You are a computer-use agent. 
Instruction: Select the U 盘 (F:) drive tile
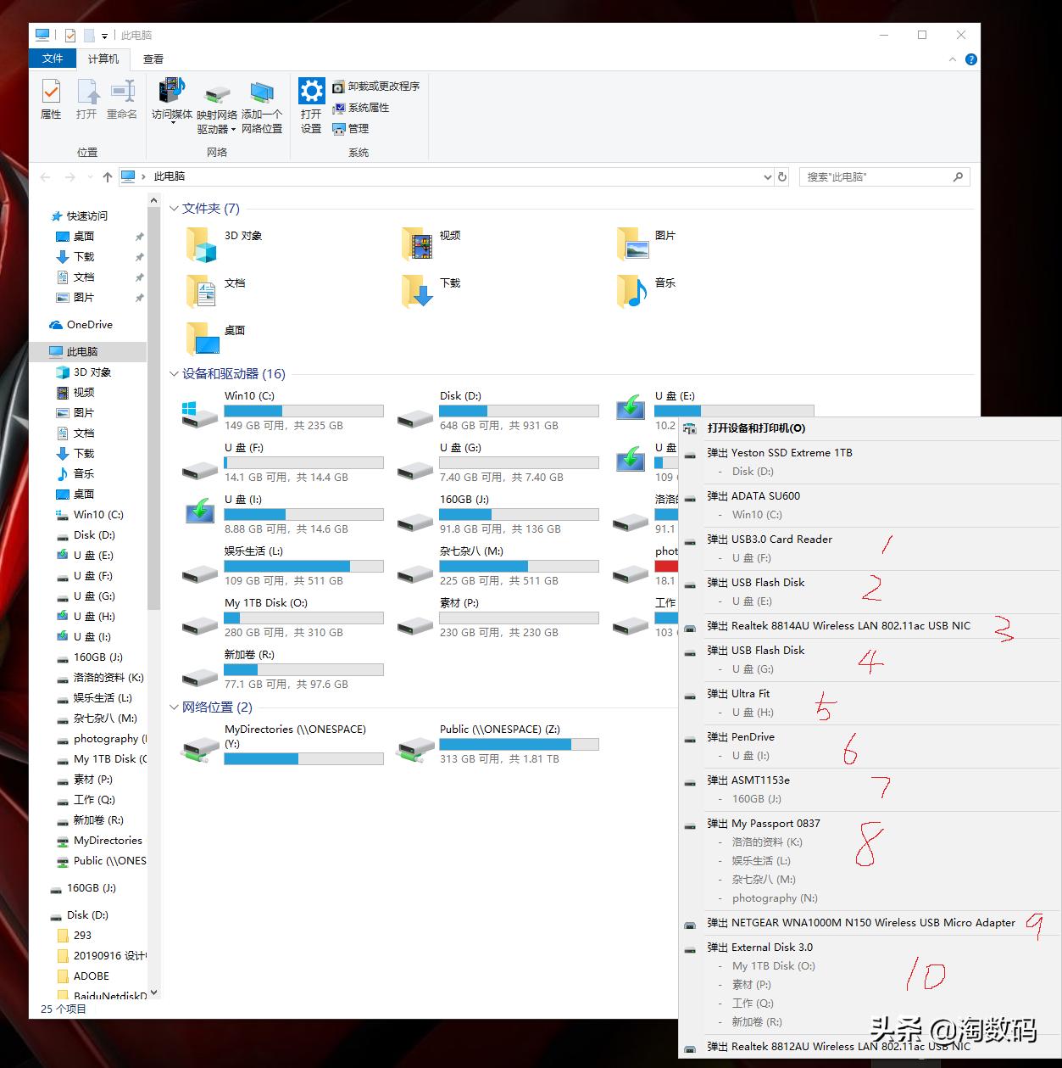point(283,462)
